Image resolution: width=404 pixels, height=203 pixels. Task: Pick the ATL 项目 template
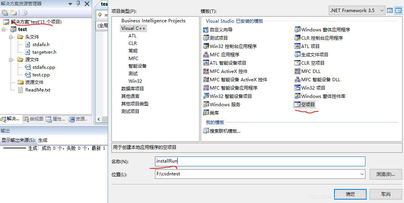pos(307,46)
